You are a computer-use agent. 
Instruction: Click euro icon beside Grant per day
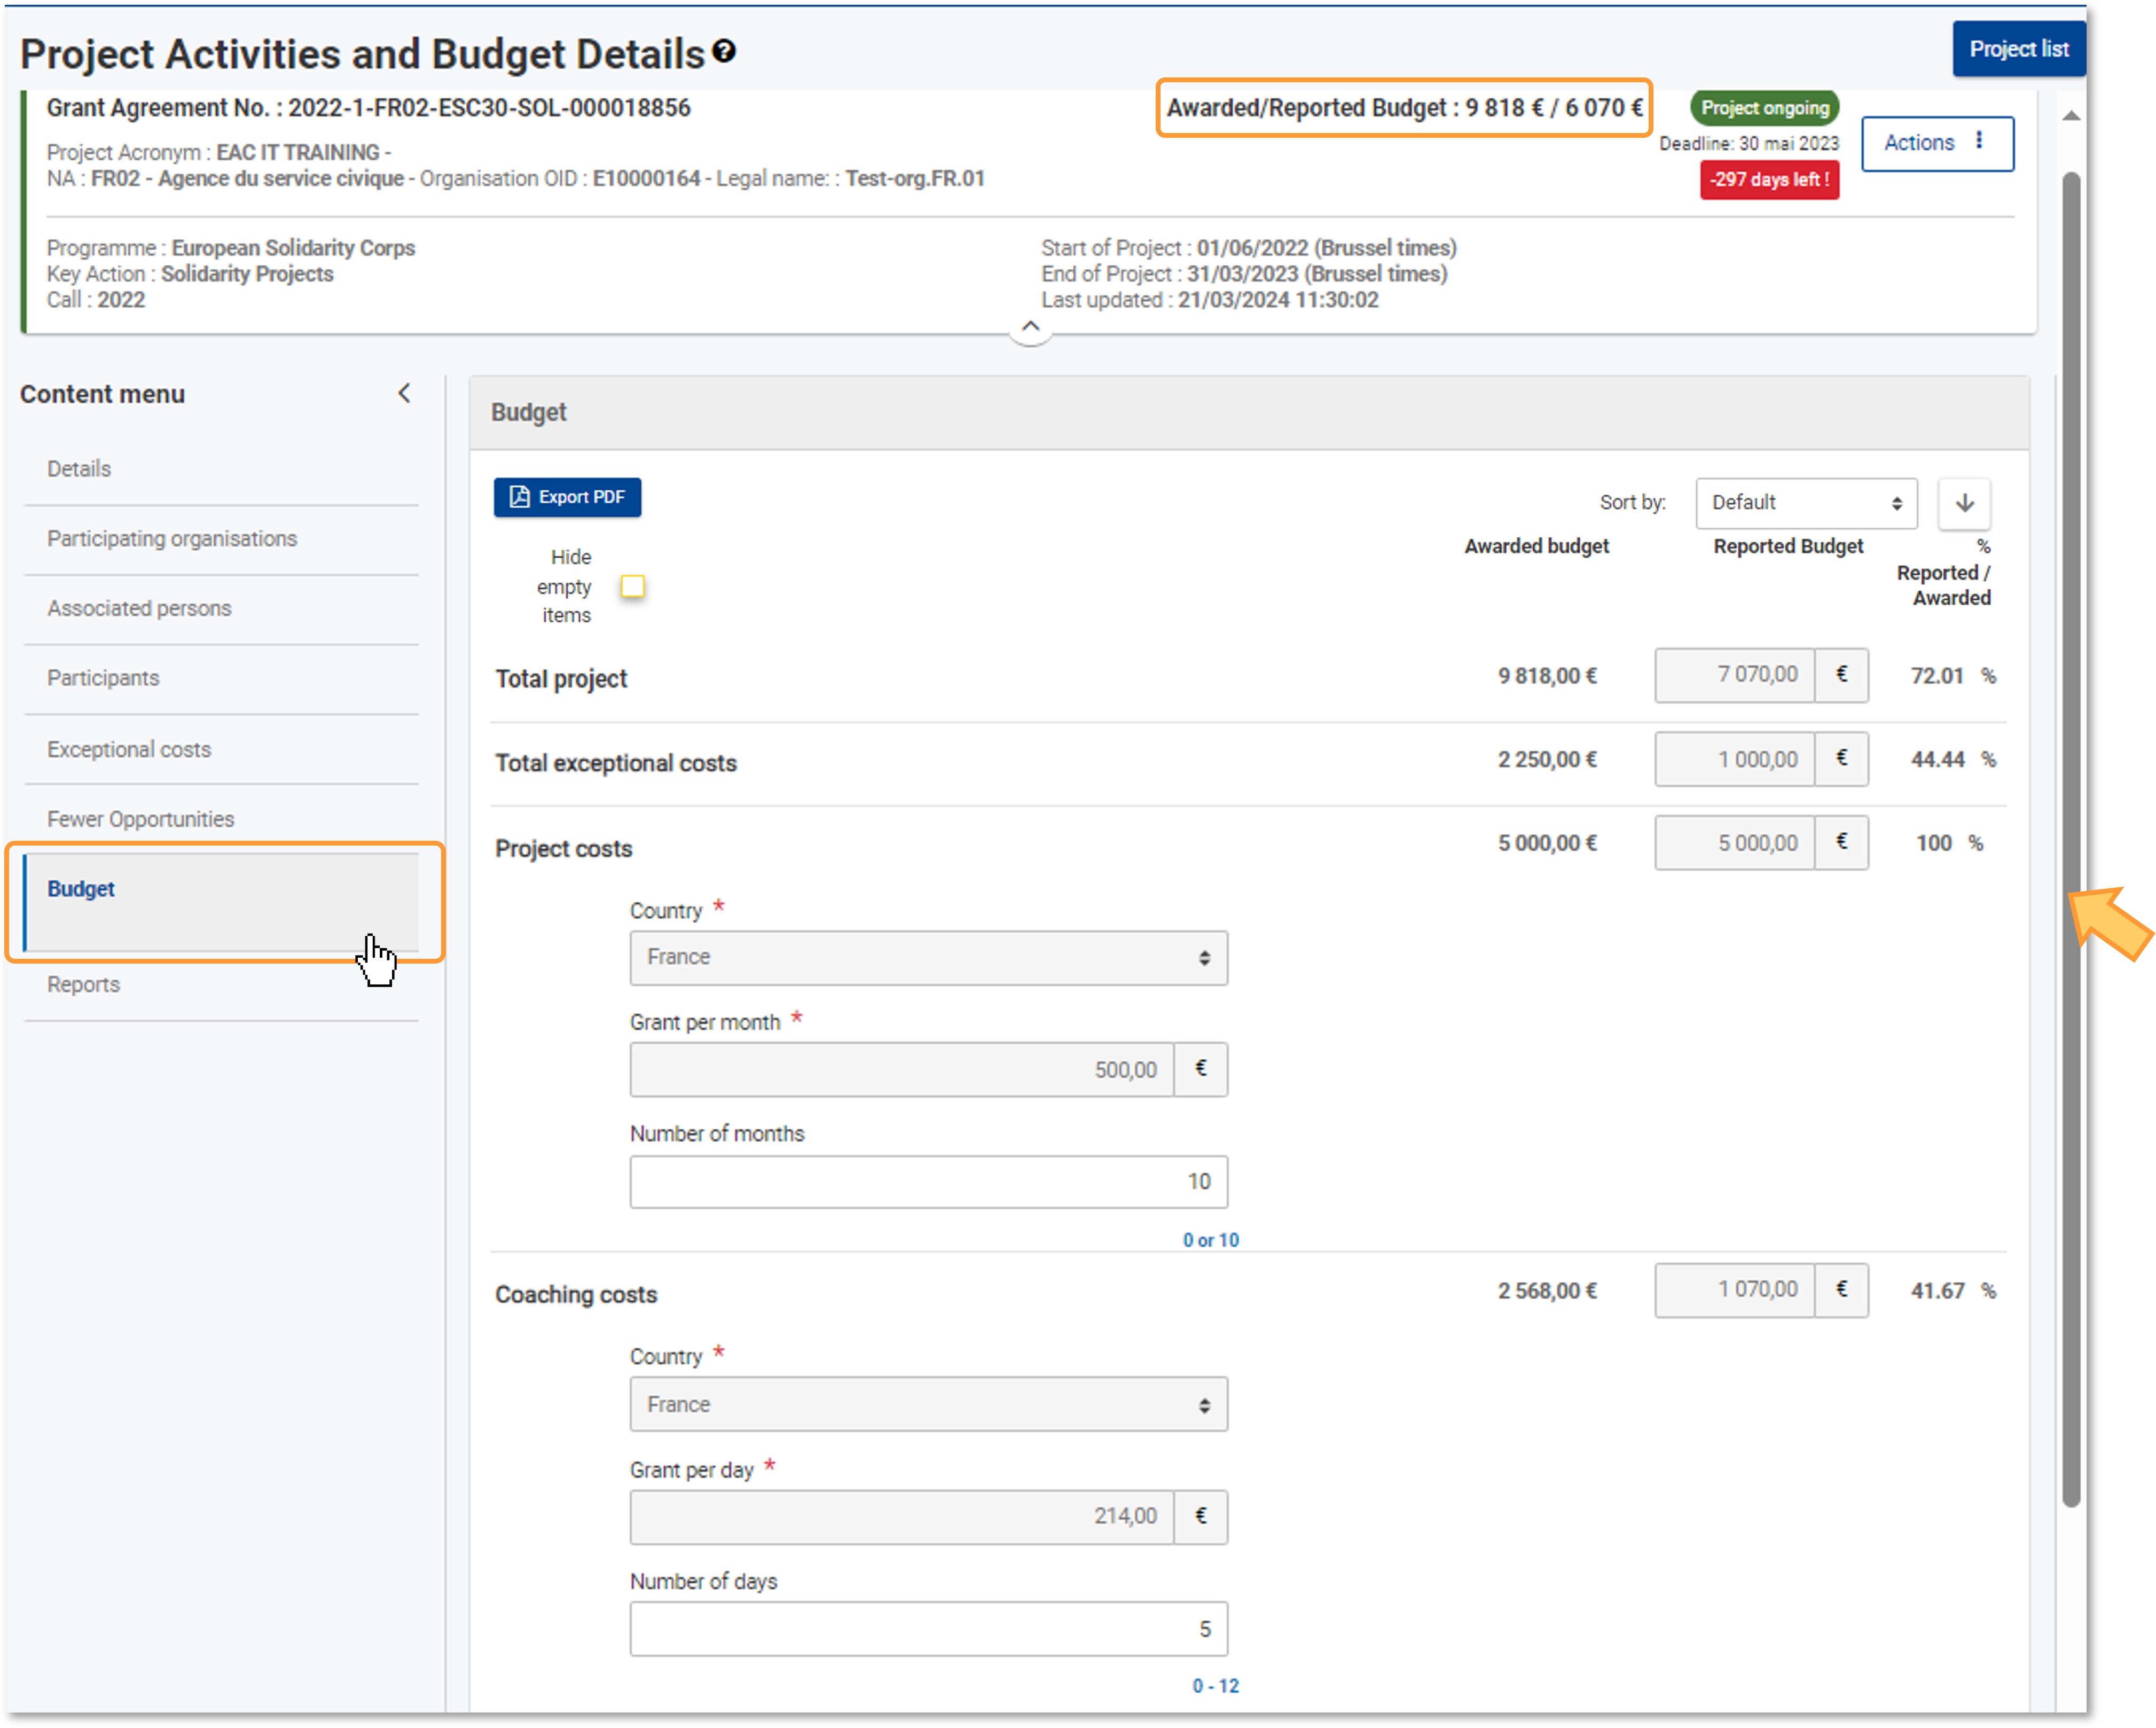(x=1200, y=1516)
